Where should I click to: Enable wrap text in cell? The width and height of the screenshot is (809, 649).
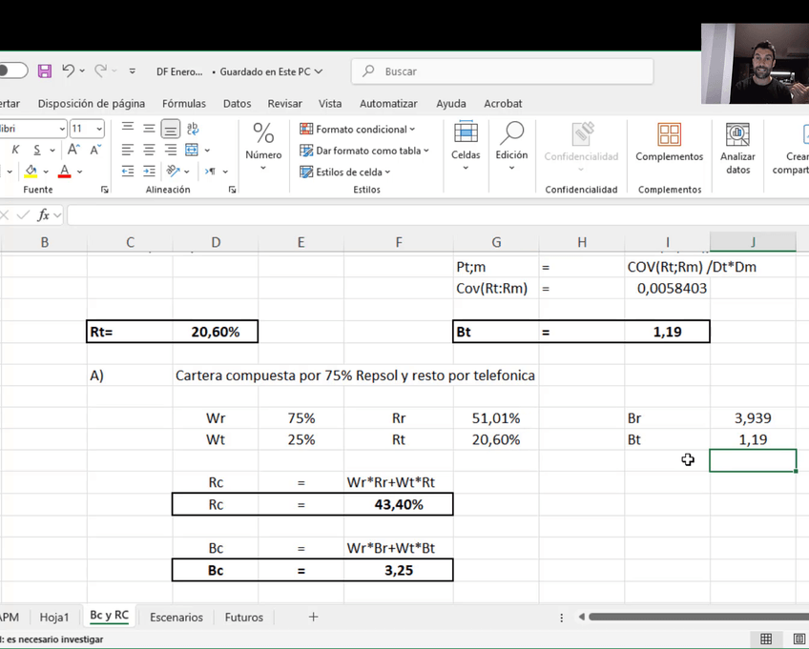(x=193, y=129)
